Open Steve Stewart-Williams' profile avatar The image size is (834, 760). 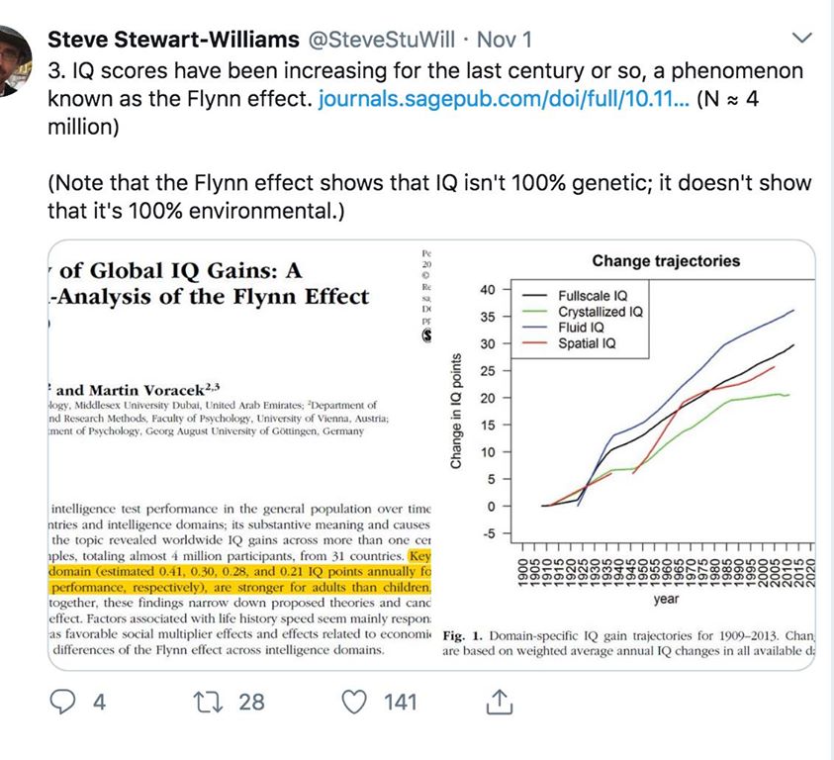(x=10, y=59)
